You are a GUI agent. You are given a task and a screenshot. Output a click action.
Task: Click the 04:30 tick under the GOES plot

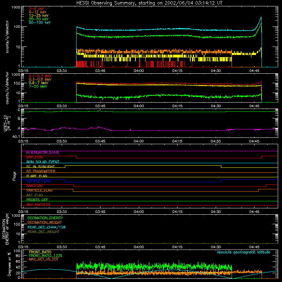point(216,141)
